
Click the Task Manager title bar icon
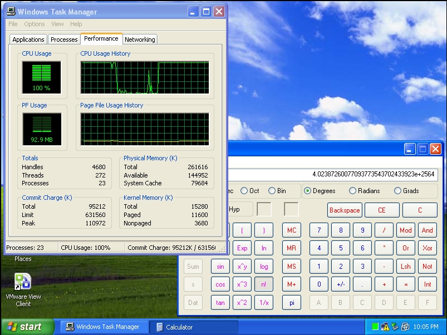tap(11, 11)
